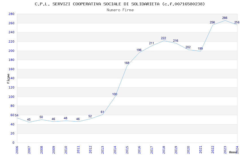
Task: Click the x-axis year 2022
Action: (x=213, y=150)
